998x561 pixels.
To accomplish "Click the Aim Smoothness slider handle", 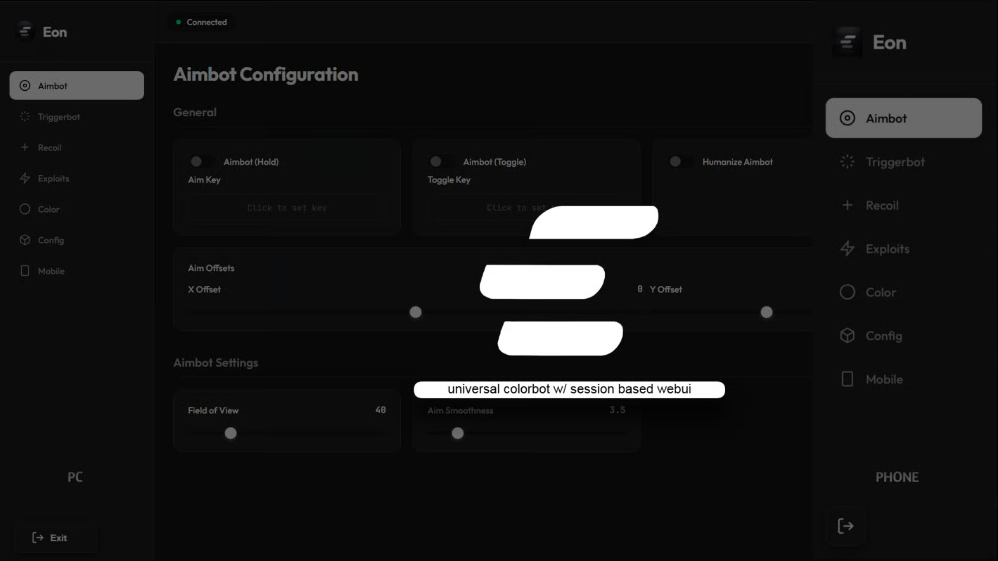I will [x=458, y=433].
